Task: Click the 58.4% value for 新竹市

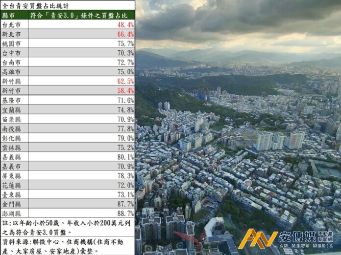Action: click(x=126, y=91)
